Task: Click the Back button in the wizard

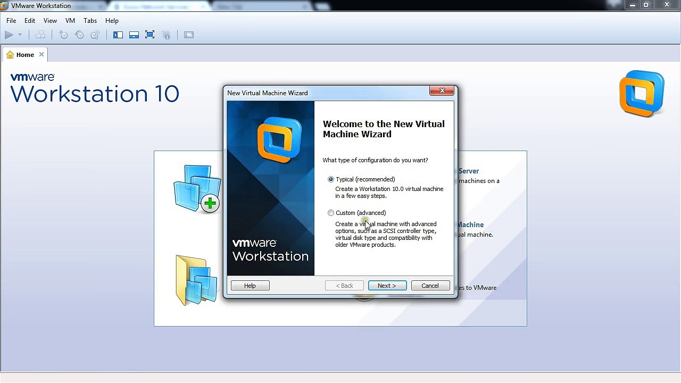Action: point(345,286)
